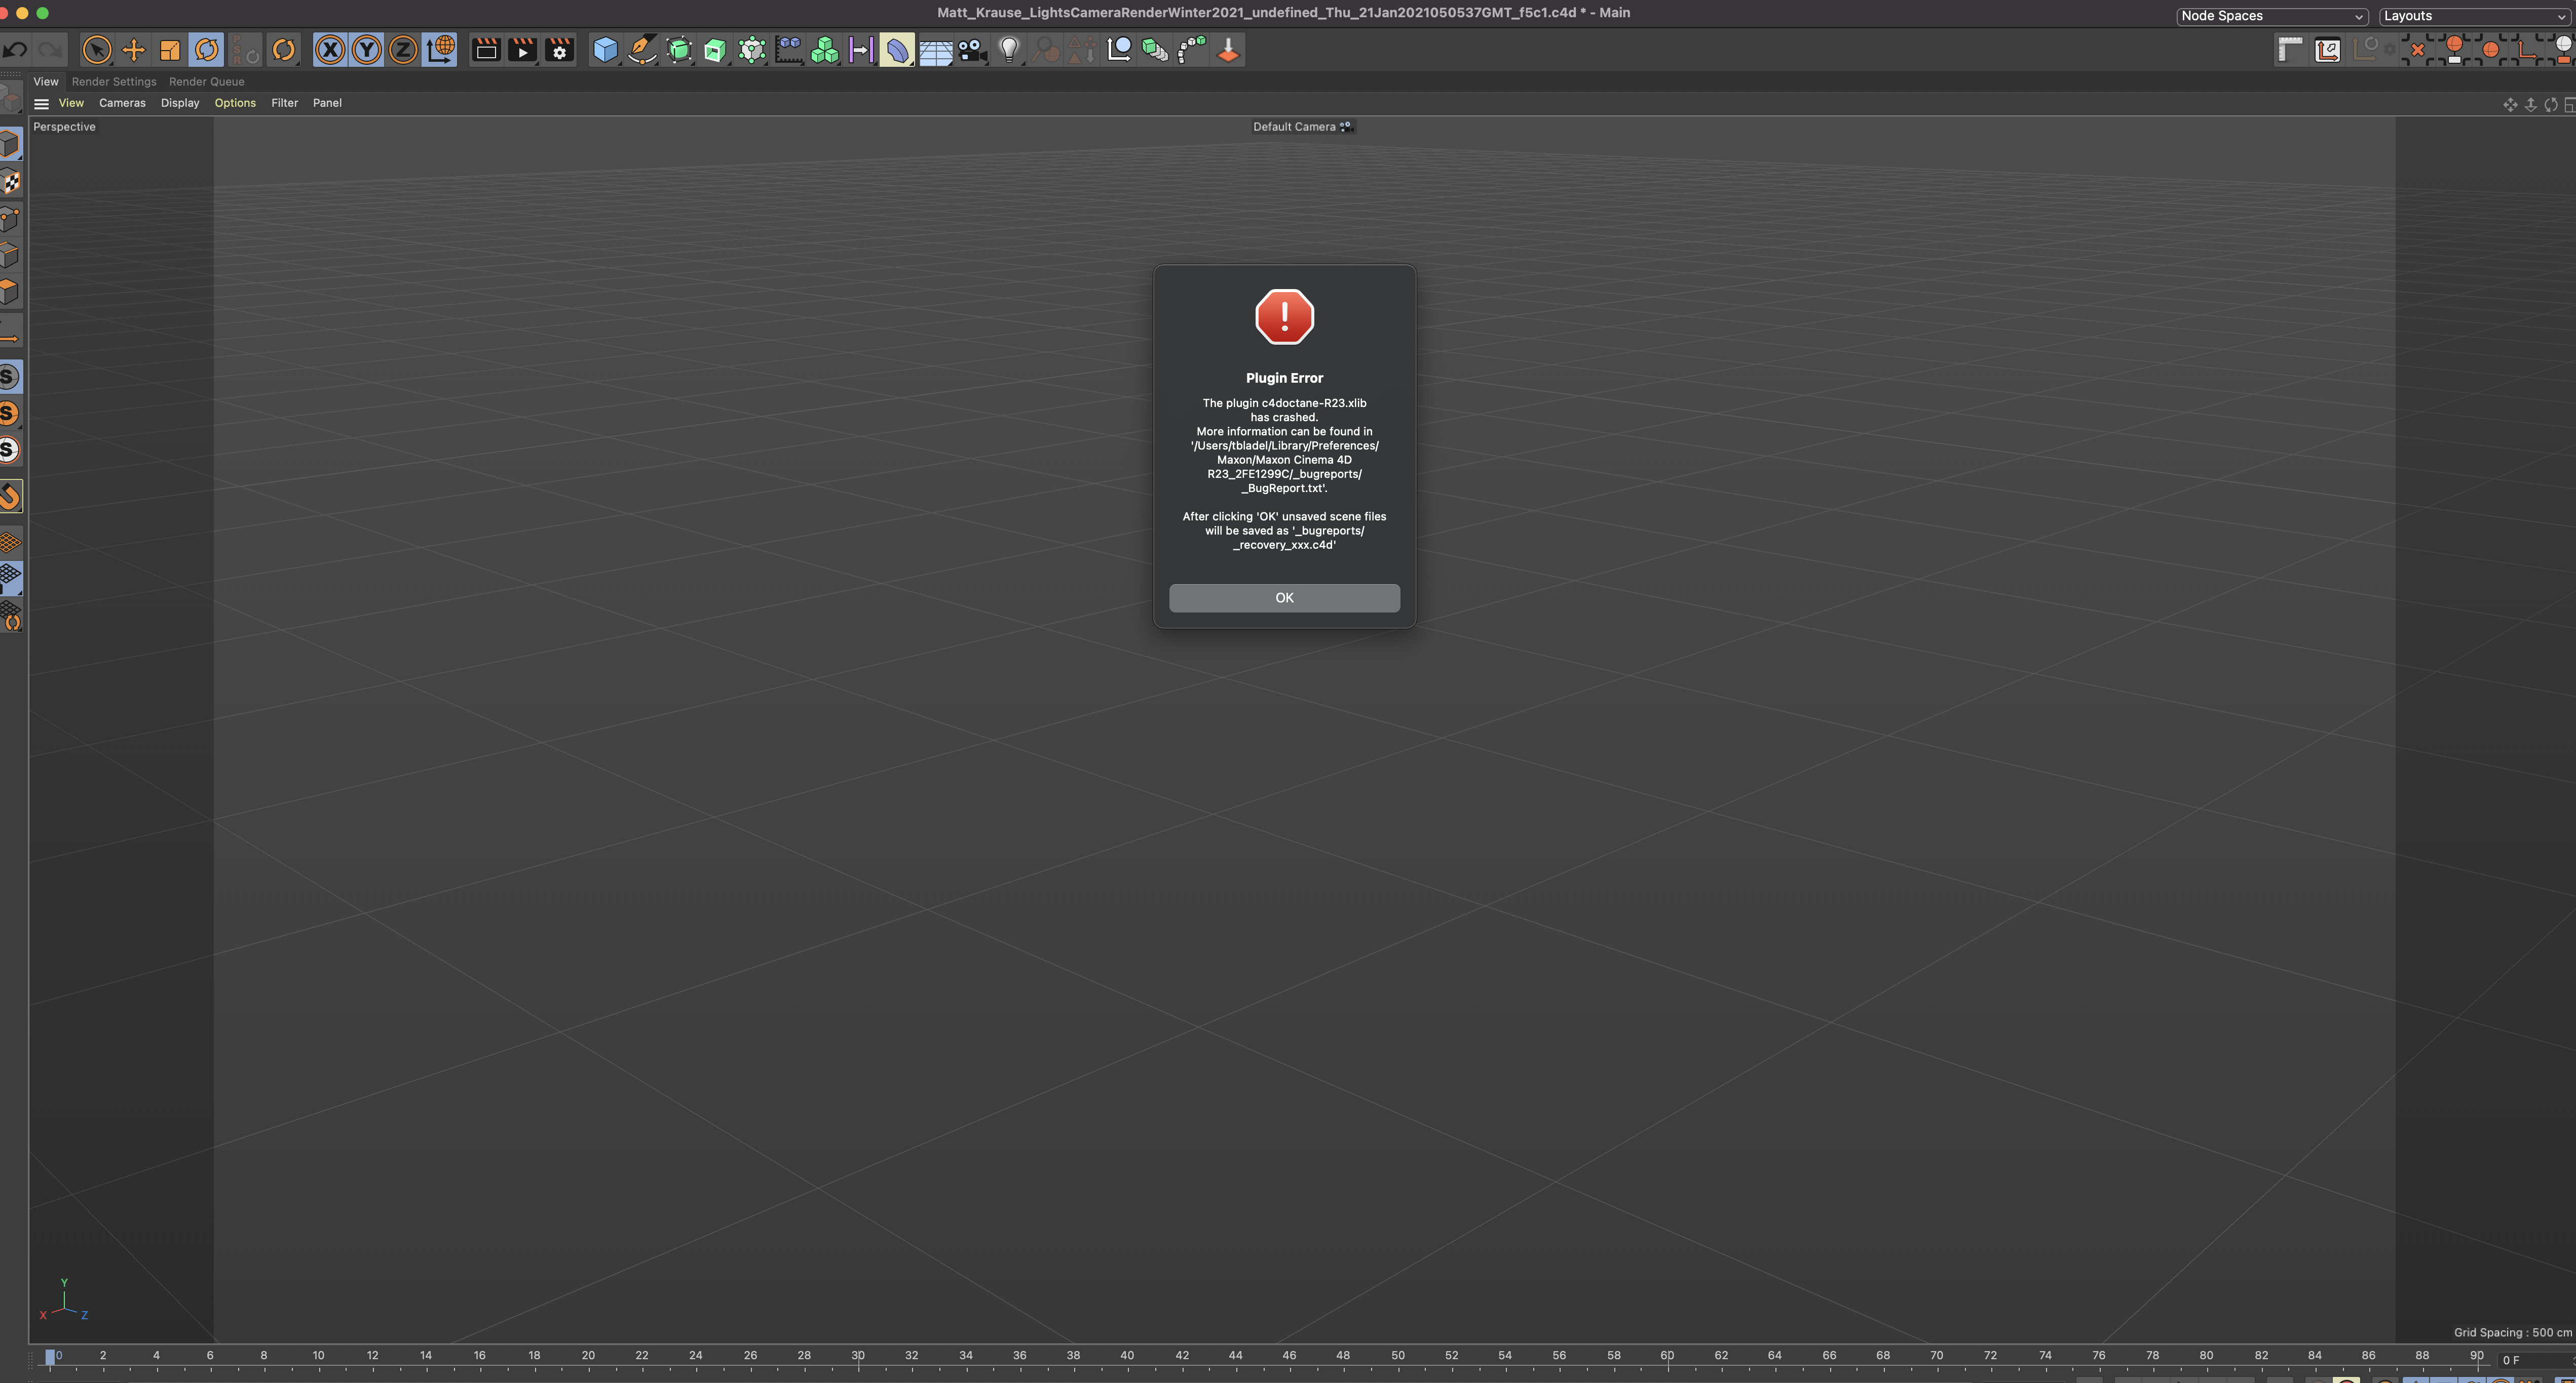Open the Options menu
Screen dimensions: 2576x1383
(235, 103)
